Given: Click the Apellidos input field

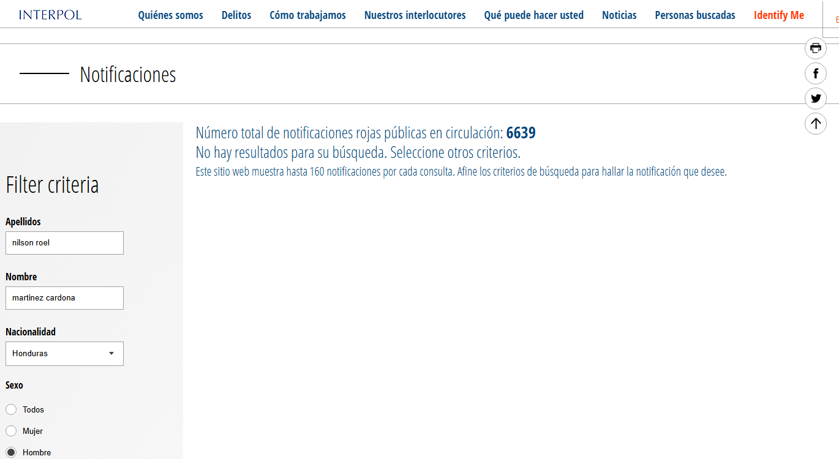Looking at the screenshot, I should [x=64, y=243].
